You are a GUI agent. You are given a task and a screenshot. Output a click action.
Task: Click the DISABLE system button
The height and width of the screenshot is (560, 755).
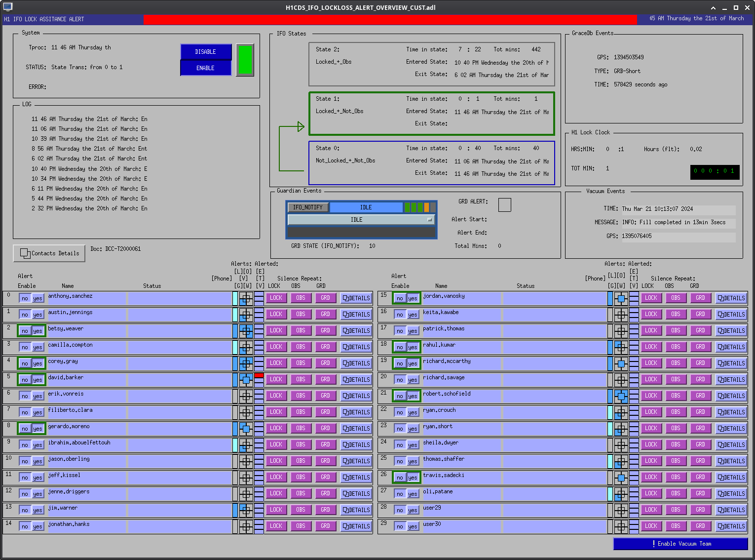point(205,52)
